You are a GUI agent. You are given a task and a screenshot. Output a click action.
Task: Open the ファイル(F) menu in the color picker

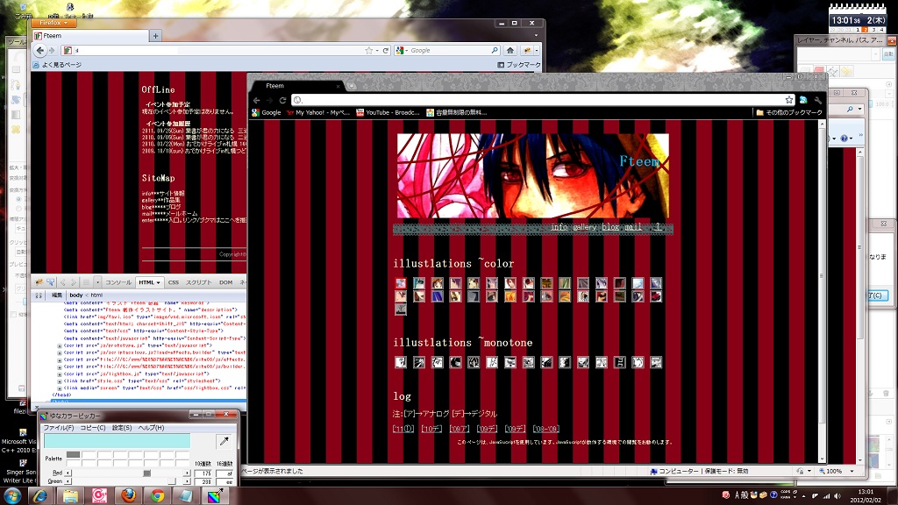59,428
